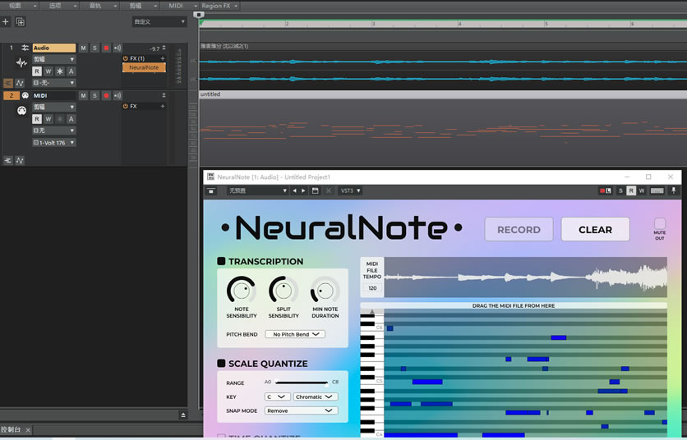
Task: Adjust the Note Sensibility knob
Action: pos(242,290)
